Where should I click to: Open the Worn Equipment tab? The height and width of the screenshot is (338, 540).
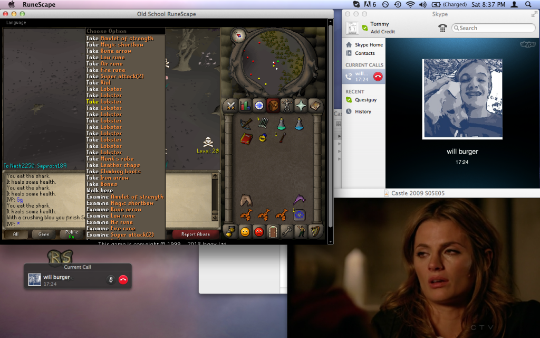[x=287, y=105]
